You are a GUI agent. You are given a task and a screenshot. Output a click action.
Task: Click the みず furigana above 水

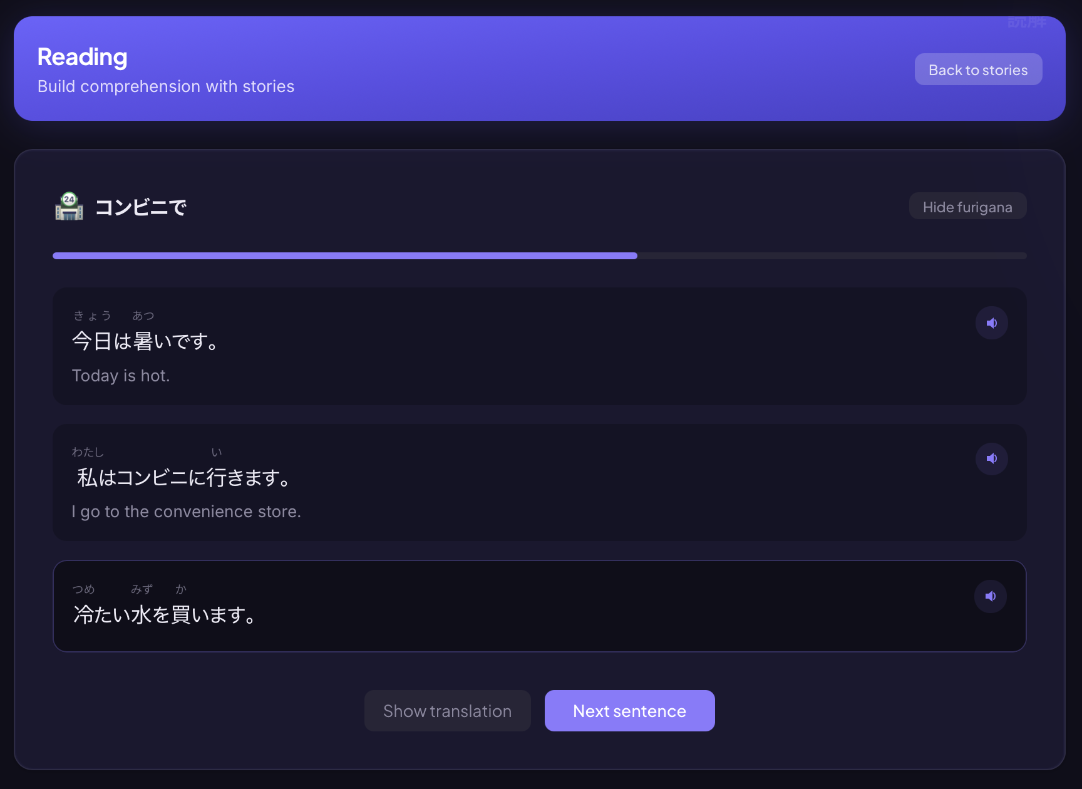[142, 589]
